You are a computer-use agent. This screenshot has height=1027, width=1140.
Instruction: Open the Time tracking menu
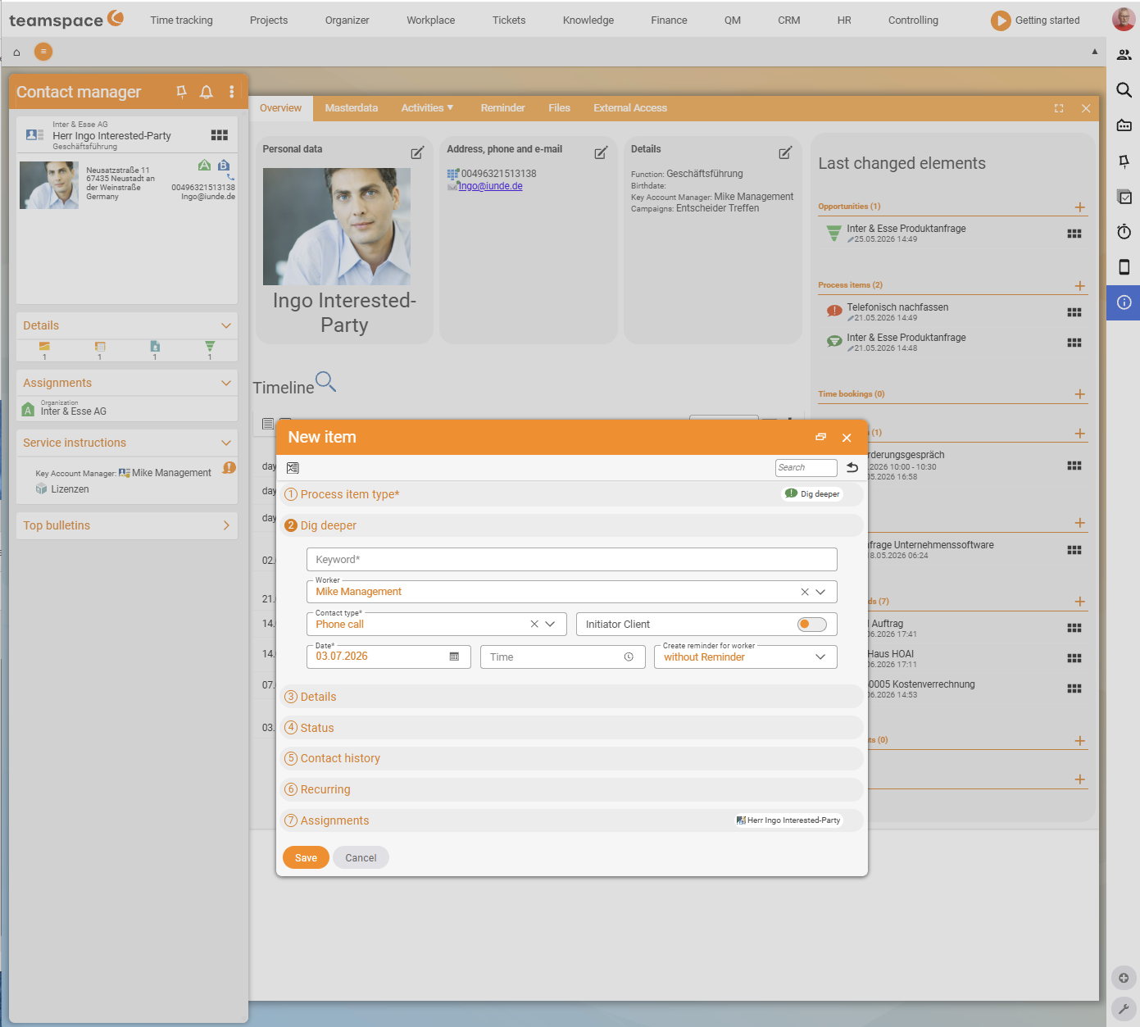181,20
